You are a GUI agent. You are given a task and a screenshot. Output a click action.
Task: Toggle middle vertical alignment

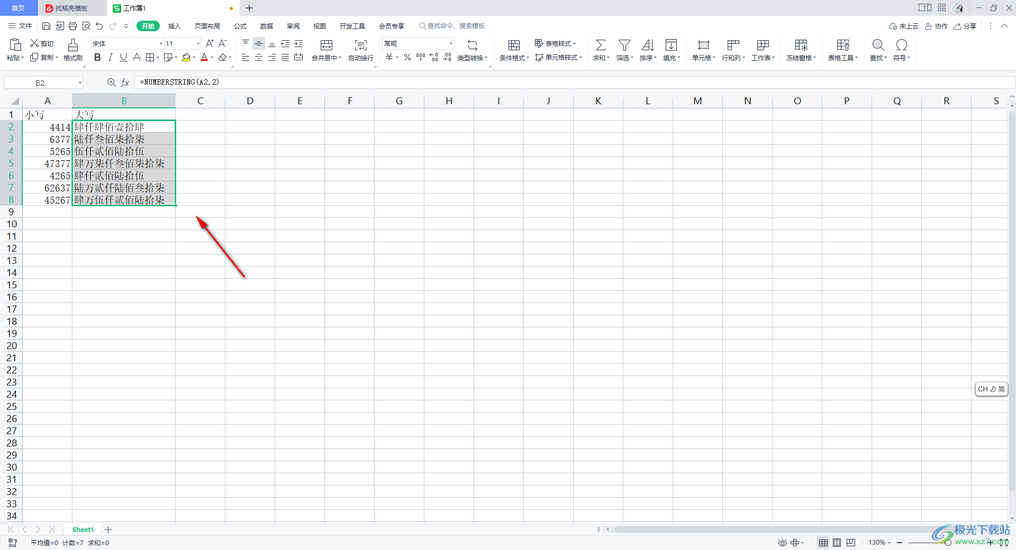pyautogui.click(x=259, y=43)
